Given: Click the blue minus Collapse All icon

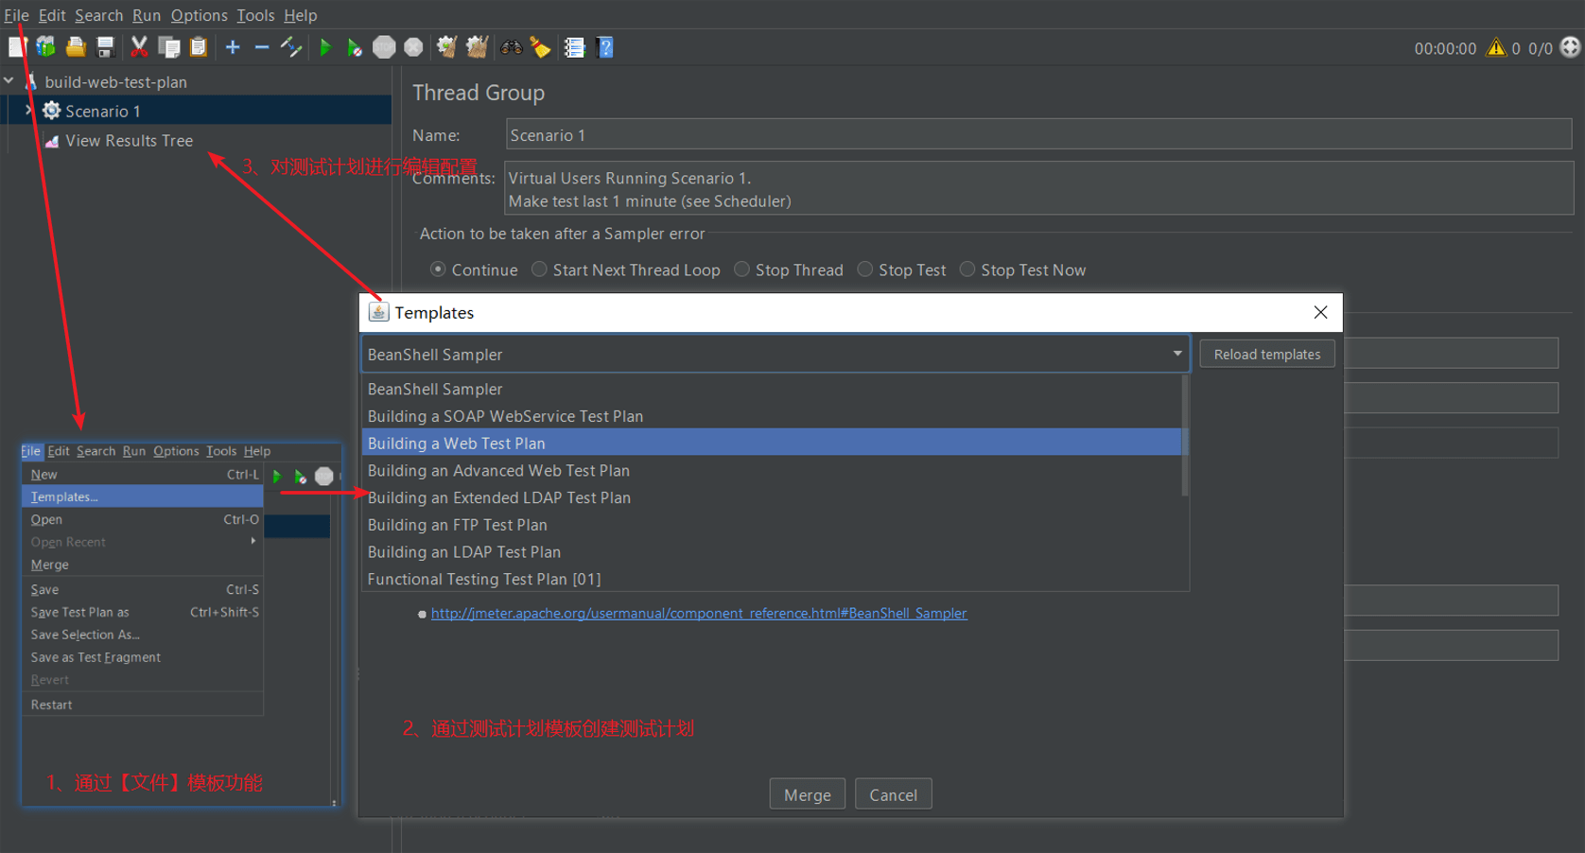Looking at the screenshot, I should tap(262, 46).
